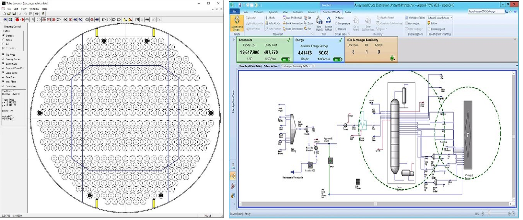This screenshot has width=523, height=220.
Task: Open Default Colour Scheme dropdown
Action: (440, 18)
